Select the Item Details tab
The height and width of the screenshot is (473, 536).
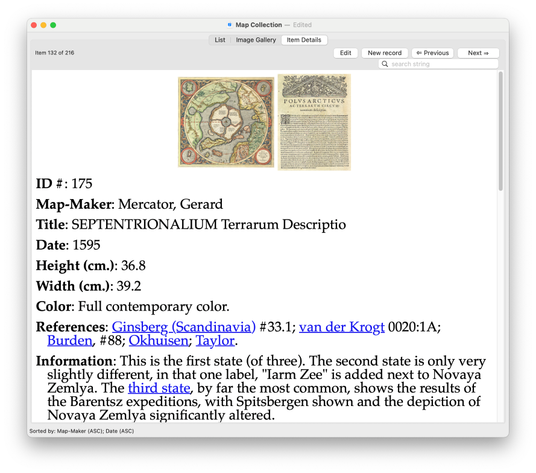(x=304, y=40)
